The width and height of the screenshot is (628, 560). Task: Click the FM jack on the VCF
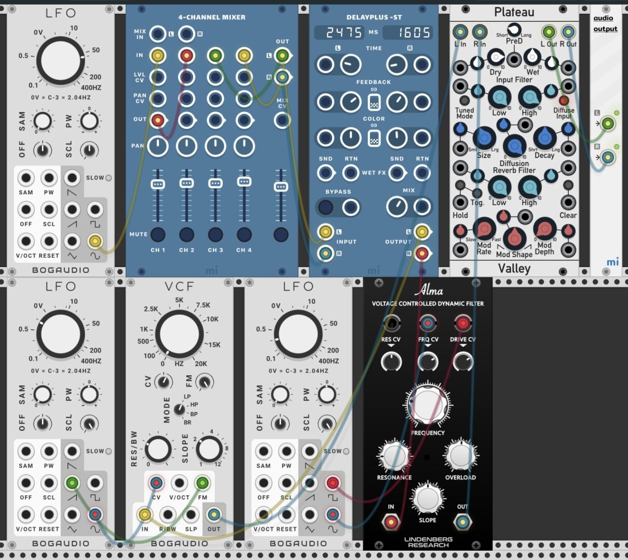click(202, 483)
